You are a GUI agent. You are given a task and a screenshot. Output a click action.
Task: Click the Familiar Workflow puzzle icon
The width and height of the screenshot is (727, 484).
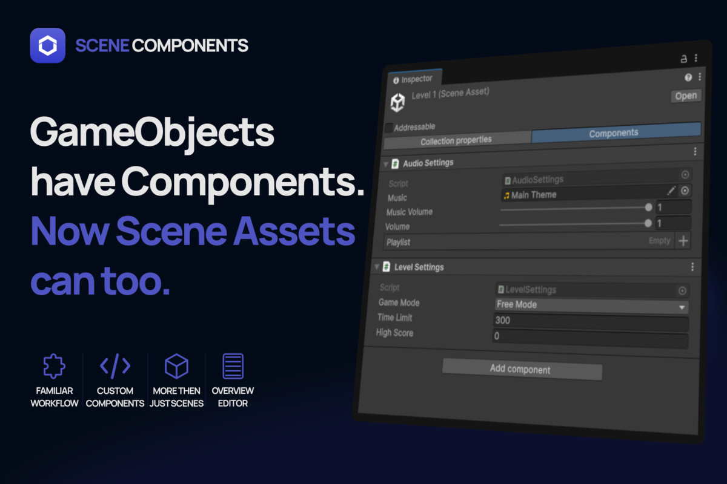pos(54,366)
